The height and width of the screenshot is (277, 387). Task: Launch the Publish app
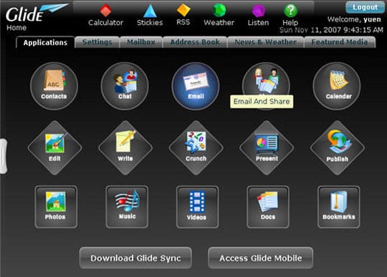tap(338, 148)
